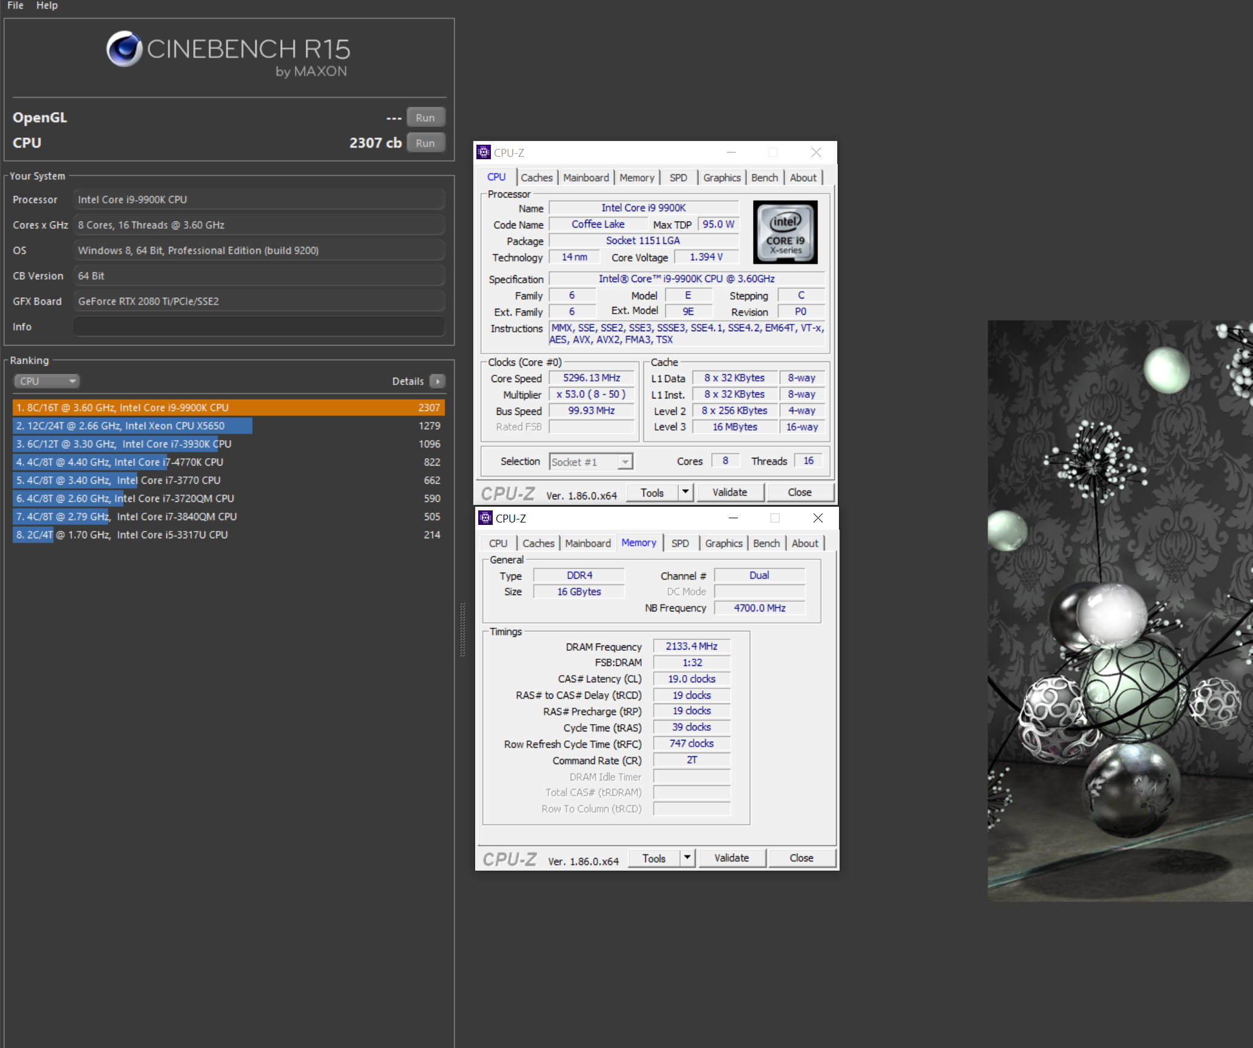Switch to Mainboard tab in upper CPU-Z

tap(586, 177)
